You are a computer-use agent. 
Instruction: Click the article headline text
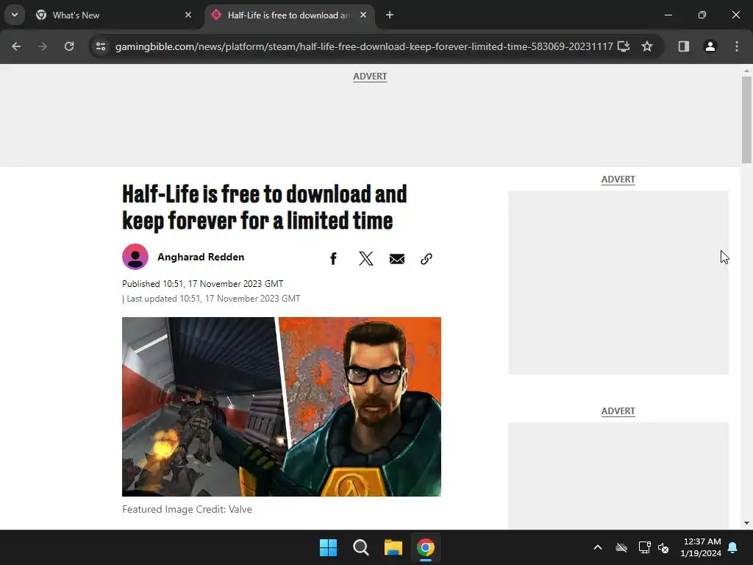click(x=264, y=207)
